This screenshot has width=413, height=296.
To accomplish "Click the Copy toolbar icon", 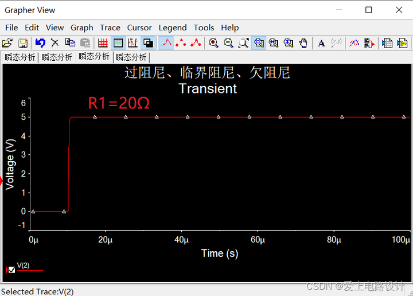I will (x=70, y=43).
